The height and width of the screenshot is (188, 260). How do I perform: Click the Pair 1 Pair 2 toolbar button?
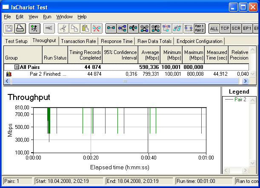click(200, 28)
